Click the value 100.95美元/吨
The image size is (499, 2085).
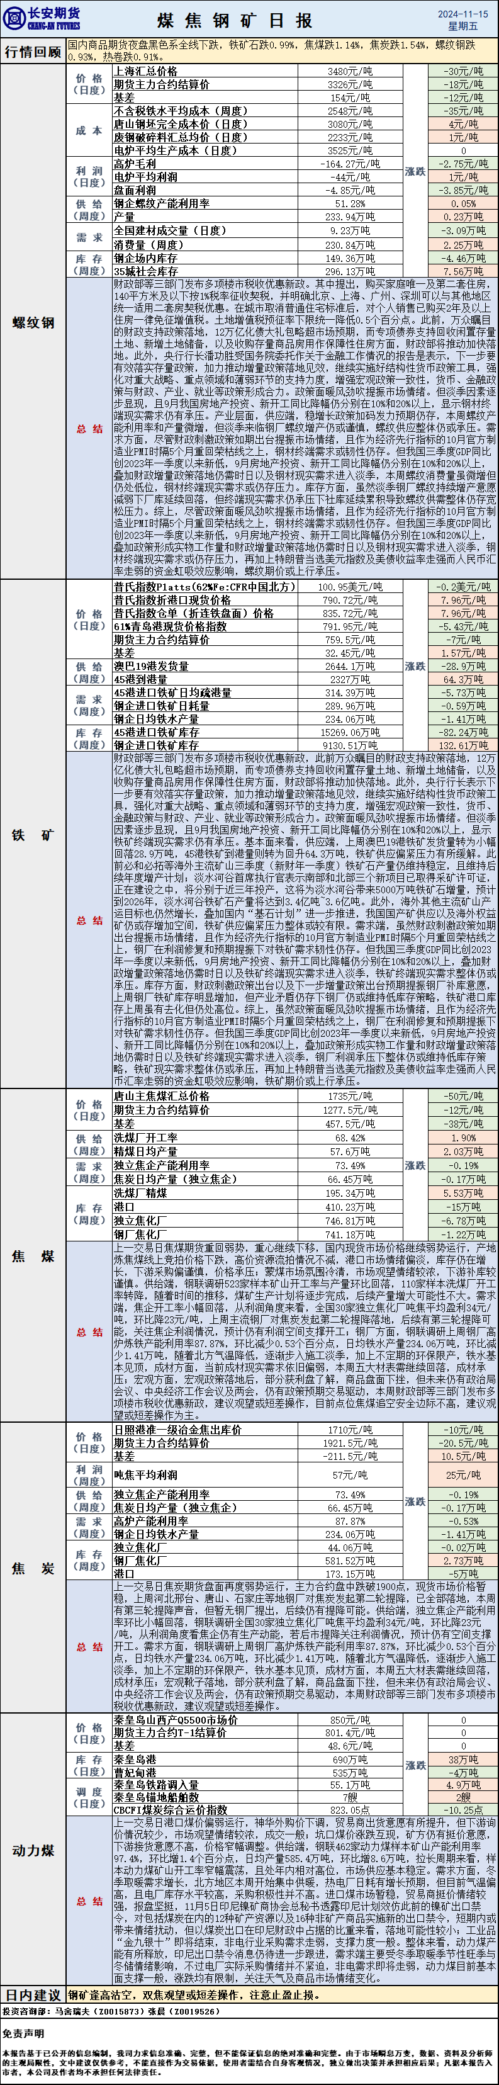click(x=350, y=587)
